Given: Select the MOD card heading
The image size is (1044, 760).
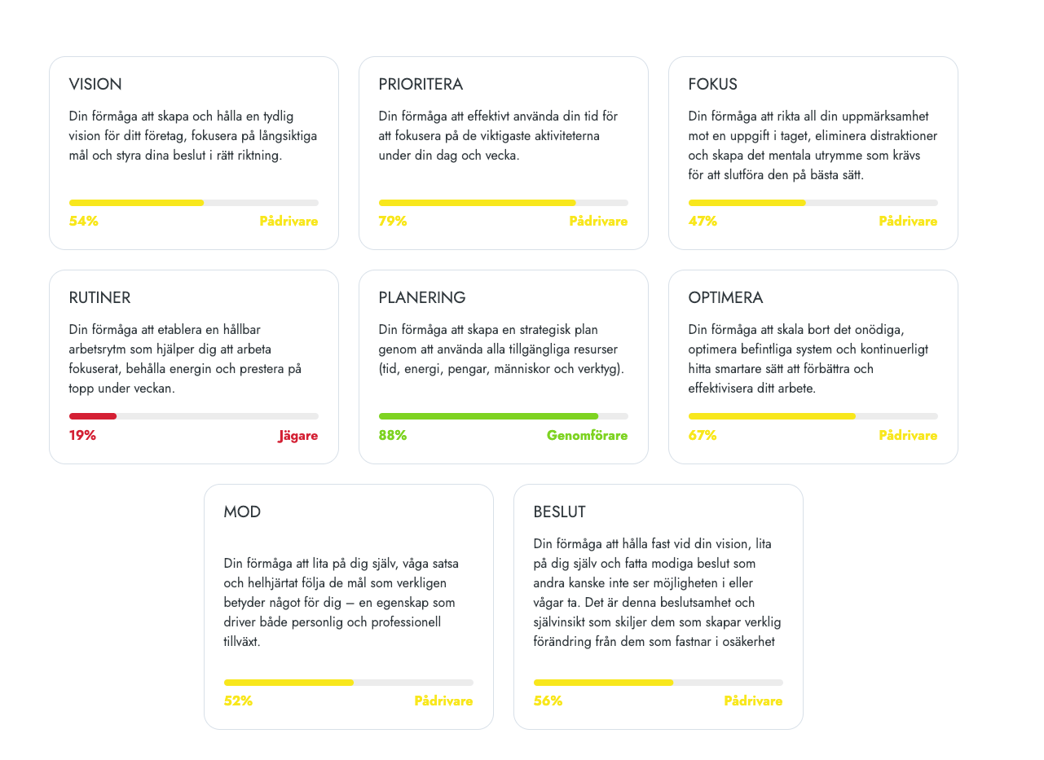Looking at the screenshot, I should pyautogui.click(x=242, y=512).
